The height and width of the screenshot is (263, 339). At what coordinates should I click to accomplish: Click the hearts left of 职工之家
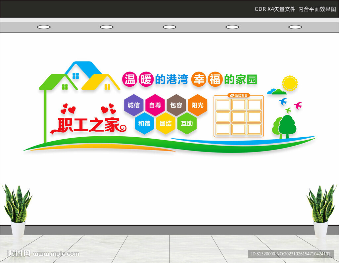68,109
